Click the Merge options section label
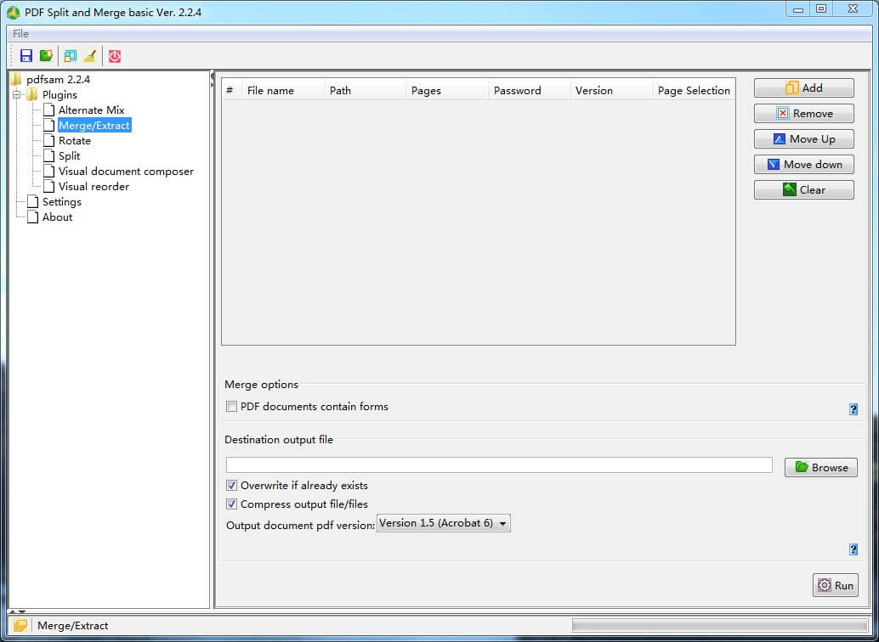Viewport: 879px width, 642px height. (261, 385)
